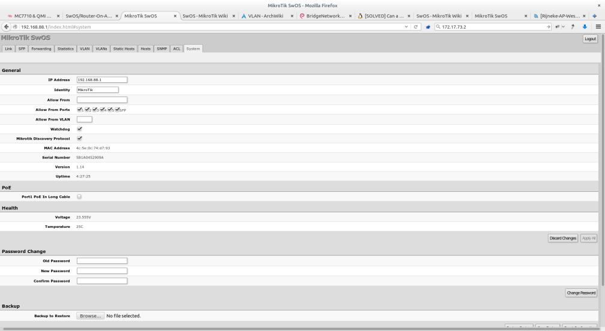Click the site identity globe icon

pyautogui.click(x=15, y=26)
